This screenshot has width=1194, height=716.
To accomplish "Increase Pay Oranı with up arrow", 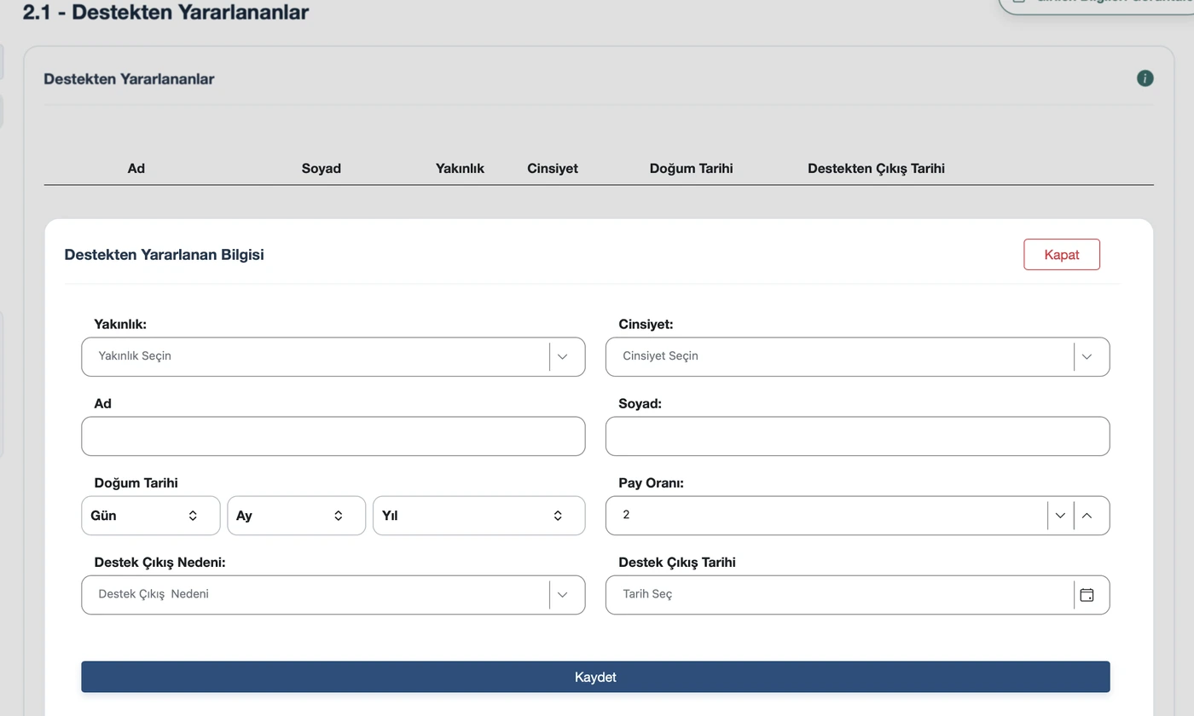I will (1087, 516).
